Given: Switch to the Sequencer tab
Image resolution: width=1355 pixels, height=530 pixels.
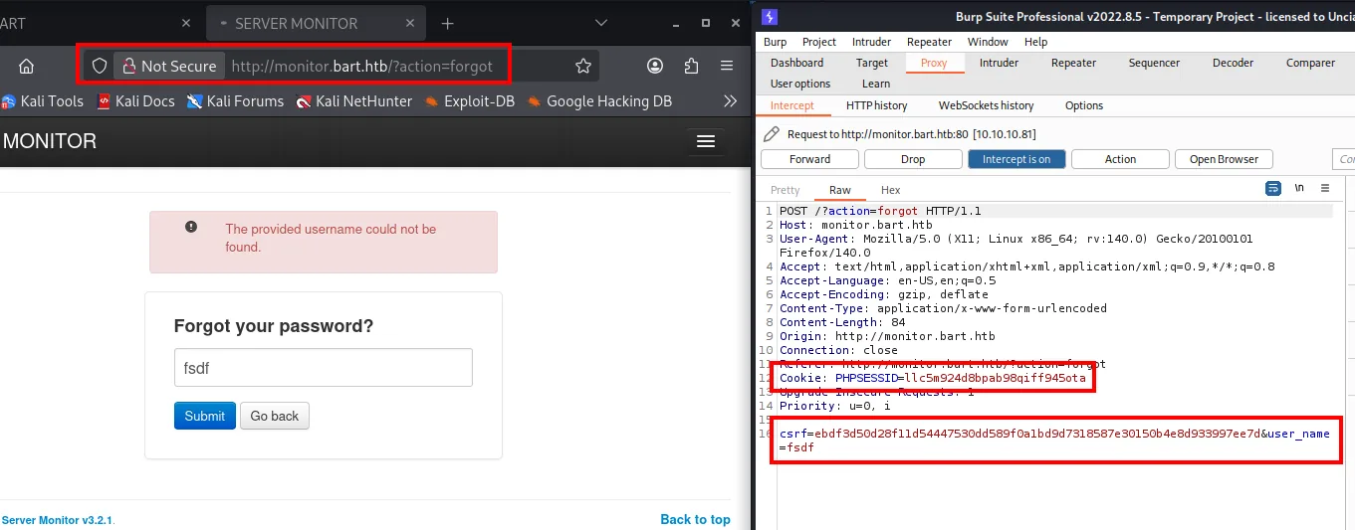Looking at the screenshot, I should coord(1154,63).
